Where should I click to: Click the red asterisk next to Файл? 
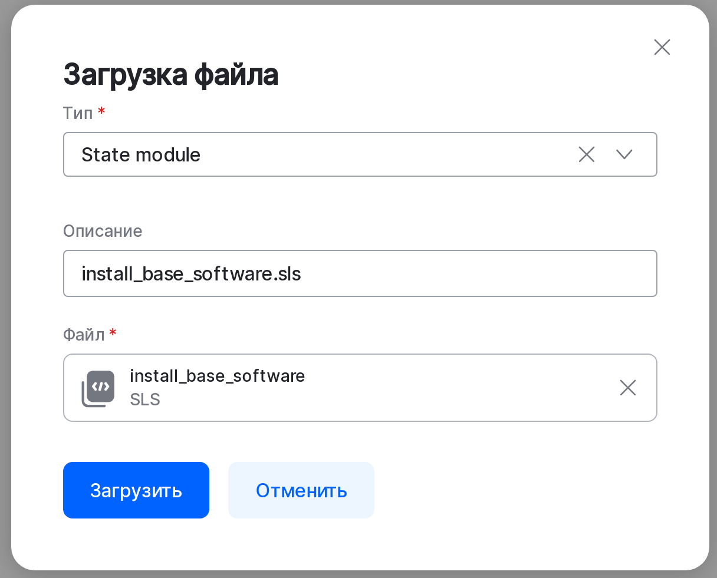tap(113, 333)
